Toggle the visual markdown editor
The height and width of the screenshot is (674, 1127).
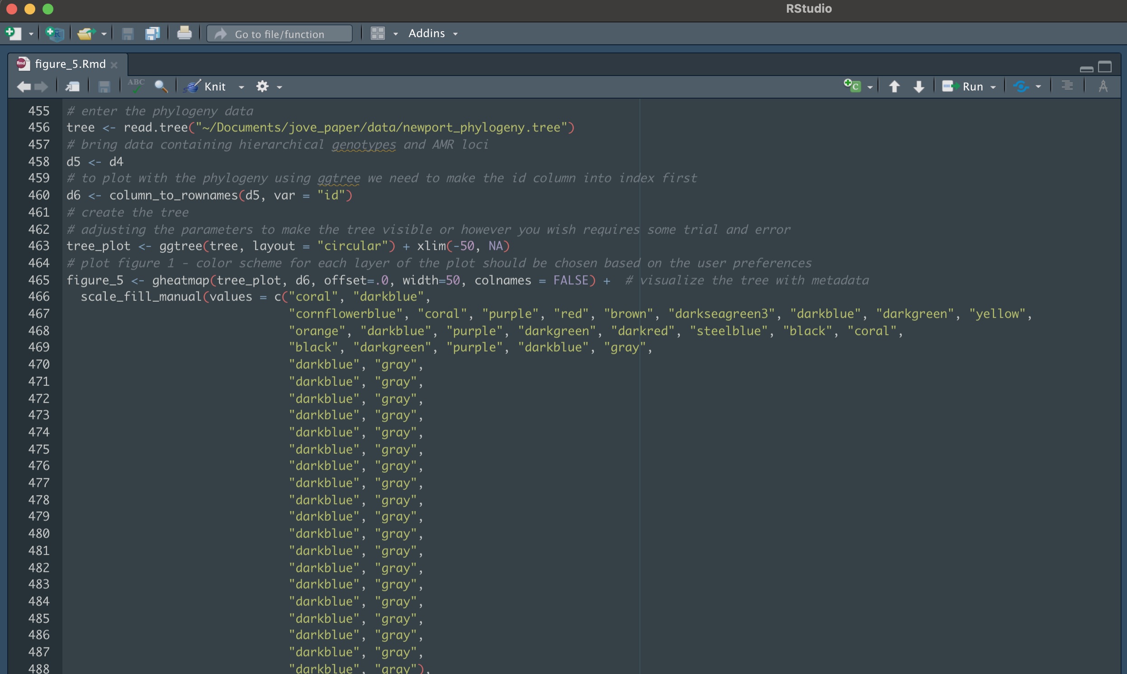point(1103,86)
